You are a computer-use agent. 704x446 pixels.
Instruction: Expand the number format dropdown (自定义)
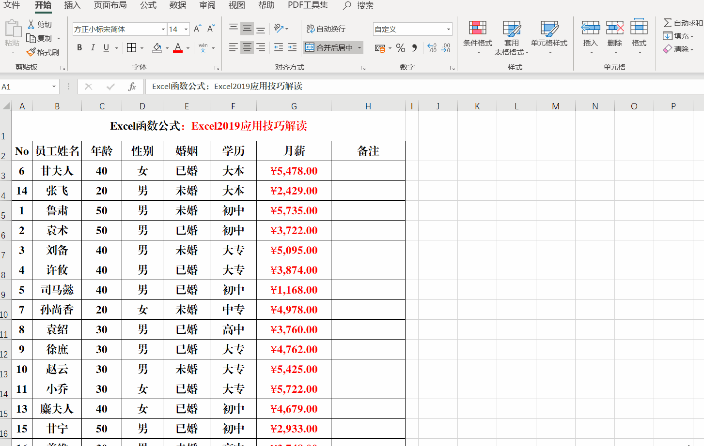(448, 30)
